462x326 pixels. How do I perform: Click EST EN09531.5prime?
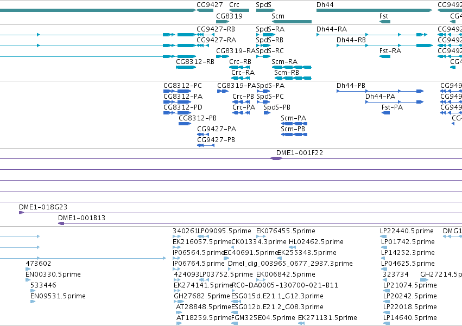(x=33, y=302)
